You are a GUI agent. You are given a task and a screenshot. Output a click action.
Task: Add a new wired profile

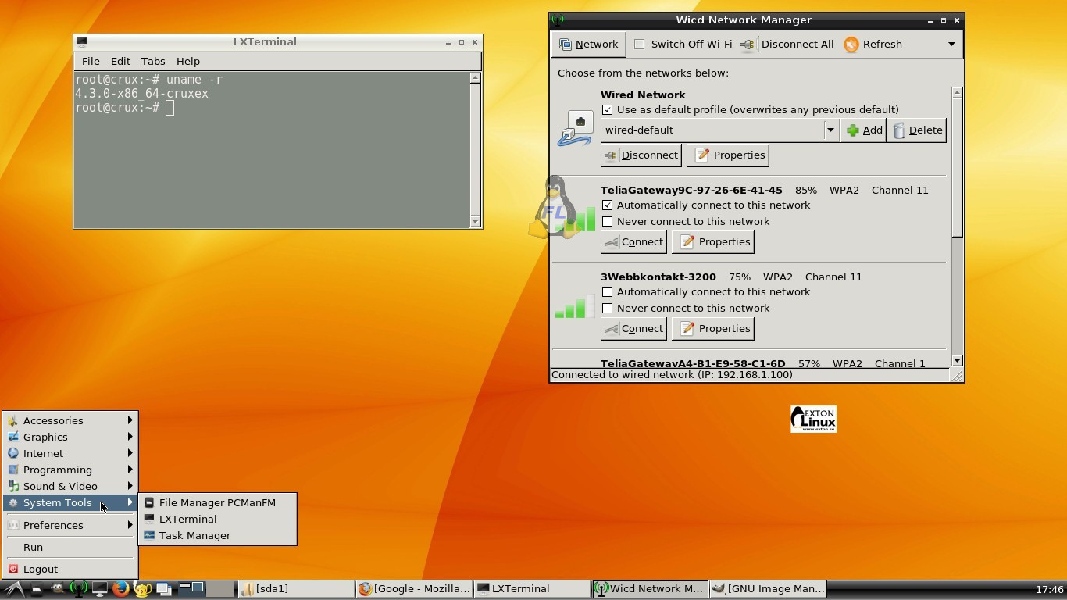(x=864, y=130)
